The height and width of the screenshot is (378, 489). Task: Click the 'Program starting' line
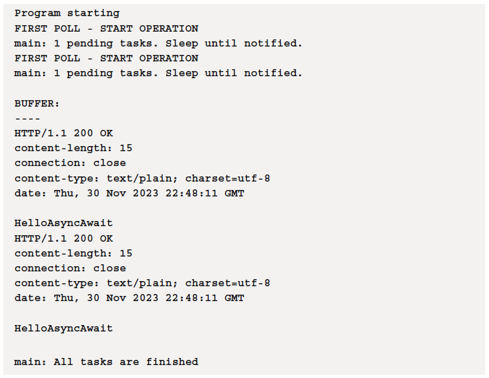(x=67, y=14)
